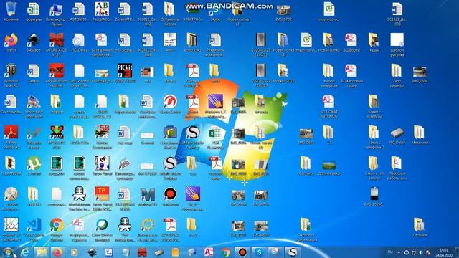Open the keyboard trainer desktop shortcut
The height and width of the screenshot is (258, 459).
[124, 164]
